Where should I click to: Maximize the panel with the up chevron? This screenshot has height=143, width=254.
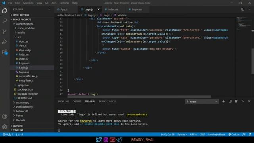[x=242, y=102]
